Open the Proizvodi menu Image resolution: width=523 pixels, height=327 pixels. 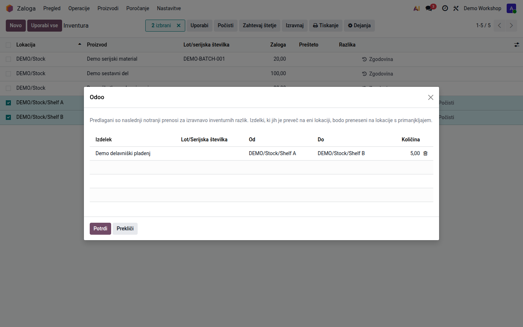pyautogui.click(x=108, y=8)
